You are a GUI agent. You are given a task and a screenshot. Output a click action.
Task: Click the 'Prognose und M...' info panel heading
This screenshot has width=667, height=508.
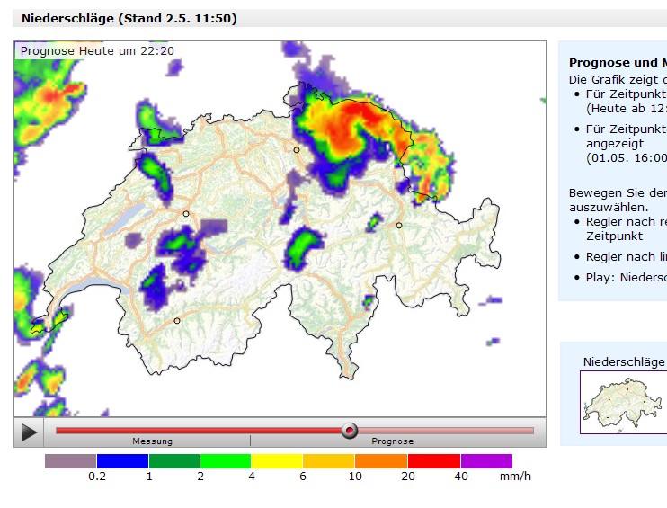click(x=617, y=63)
